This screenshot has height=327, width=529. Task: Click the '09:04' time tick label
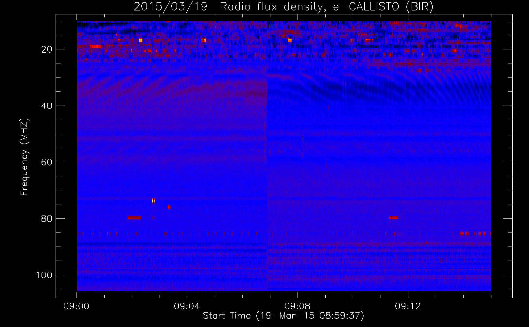point(187,306)
